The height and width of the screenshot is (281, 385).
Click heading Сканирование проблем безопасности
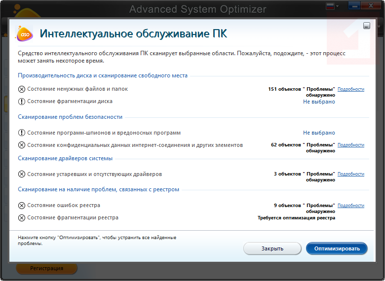pyautogui.click(x=70, y=117)
